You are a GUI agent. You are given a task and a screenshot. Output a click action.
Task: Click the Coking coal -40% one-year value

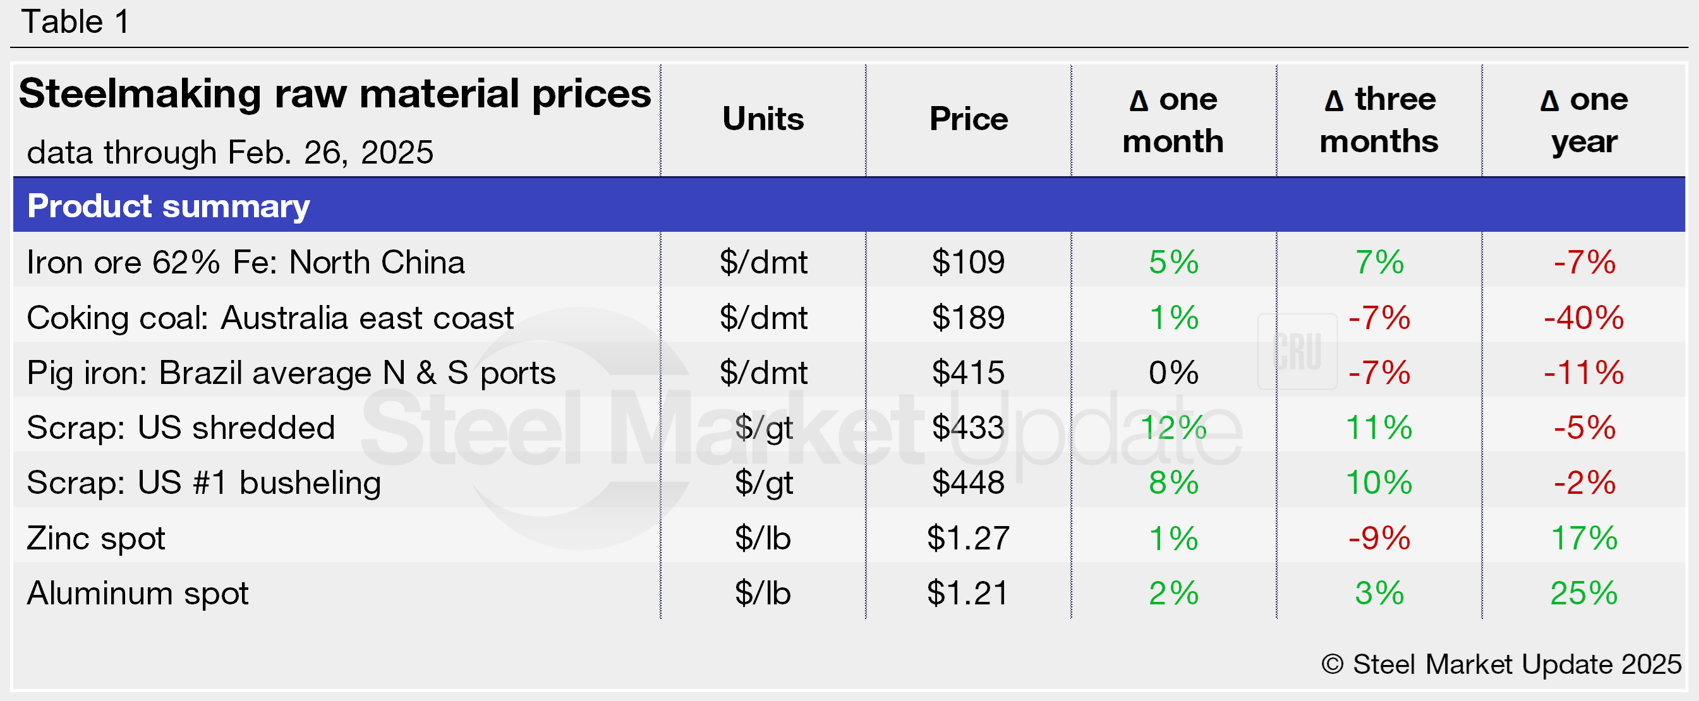coord(1583,318)
